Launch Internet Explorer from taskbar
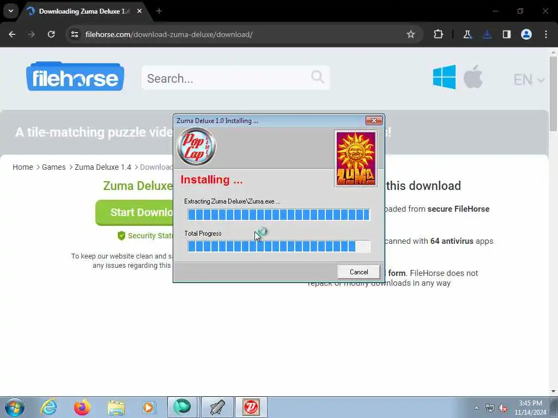This screenshot has height=418, width=558. [x=48, y=407]
